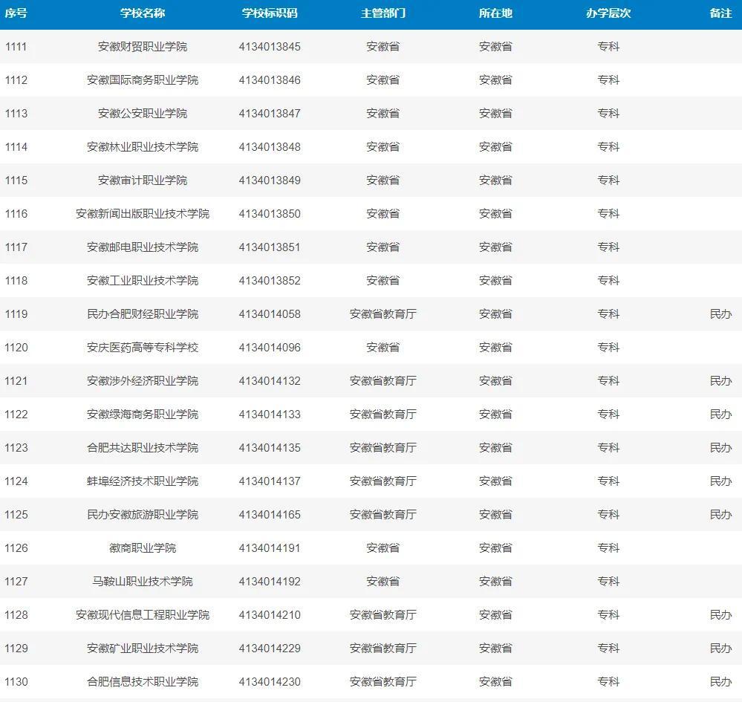The image size is (742, 702).
Task: Select school name 安徽国际商务职业学院
Action: tap(143, 80)
